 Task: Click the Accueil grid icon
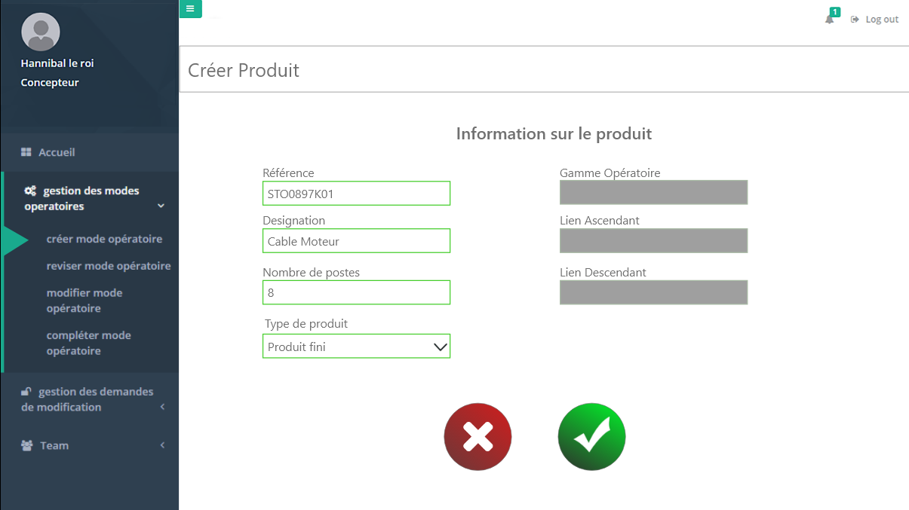pos(26,152)
